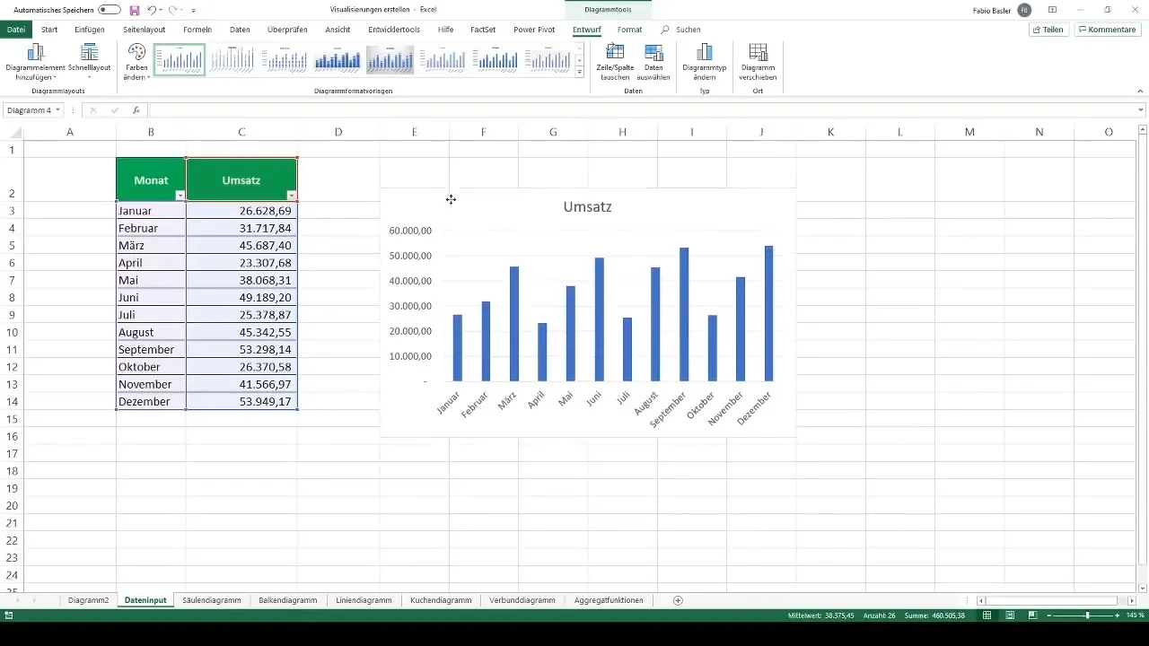This screenshot has width=1149, height=646.
Task: Apply the dark blue fourth chart style
Action: (x=337, y=59)
